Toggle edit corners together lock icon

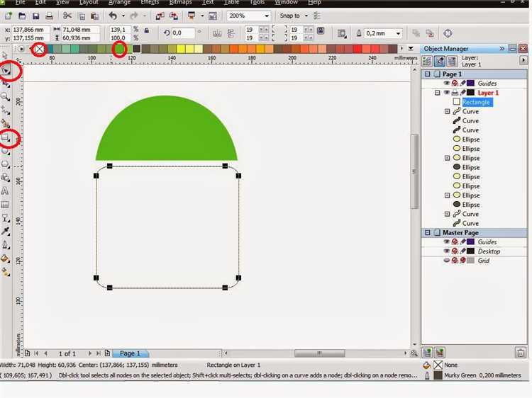321,31
